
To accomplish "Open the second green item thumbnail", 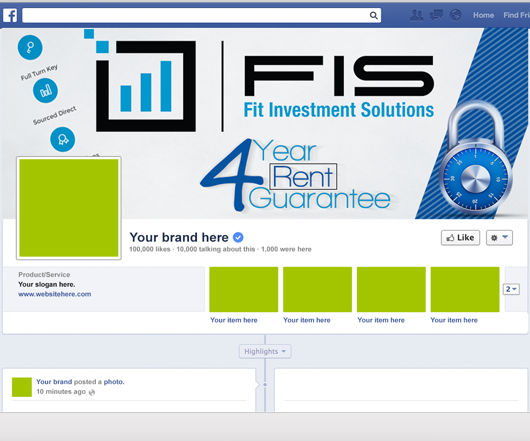I will click(x=318, y=289).
